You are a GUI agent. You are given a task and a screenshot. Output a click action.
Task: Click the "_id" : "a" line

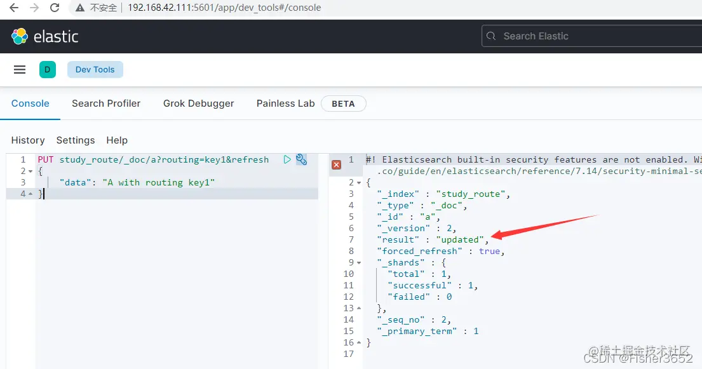(x=408, y=217)
